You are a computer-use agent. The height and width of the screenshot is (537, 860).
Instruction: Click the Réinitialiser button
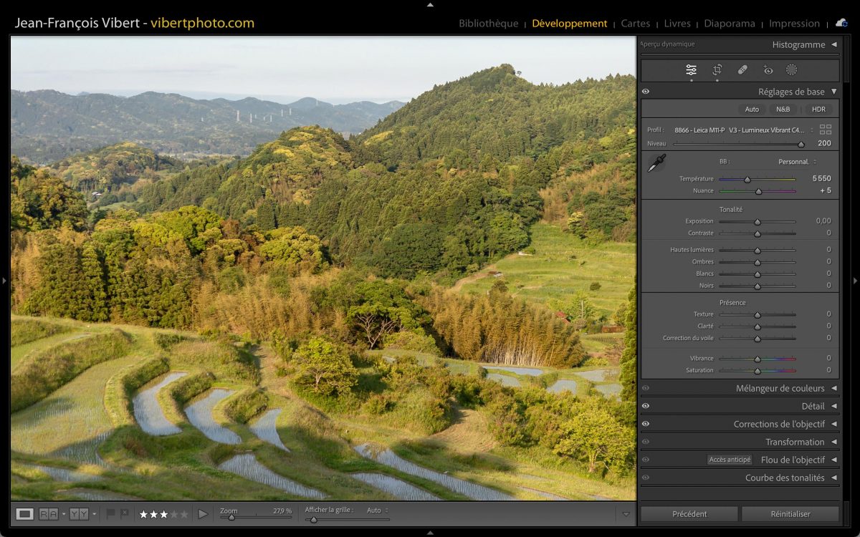(790, 513)
